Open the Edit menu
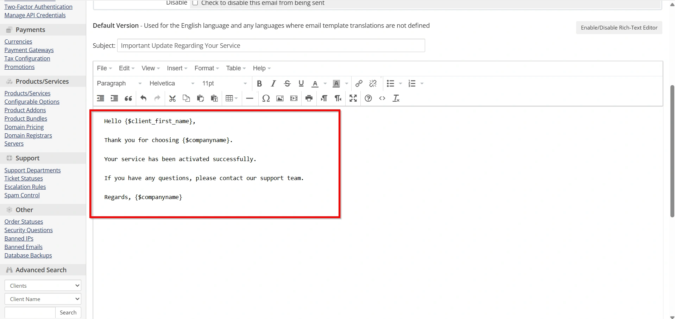675x319 pixels. 127,68
